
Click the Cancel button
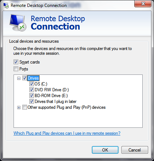[135, 150]
